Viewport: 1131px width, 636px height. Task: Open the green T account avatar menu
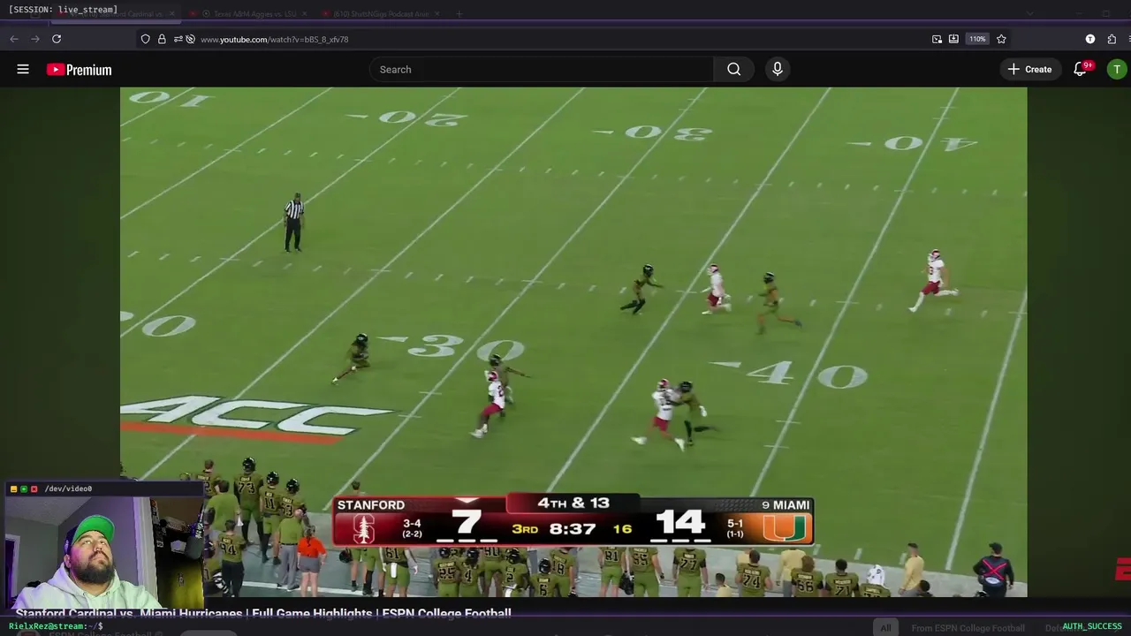click(x=1117, y=69)
